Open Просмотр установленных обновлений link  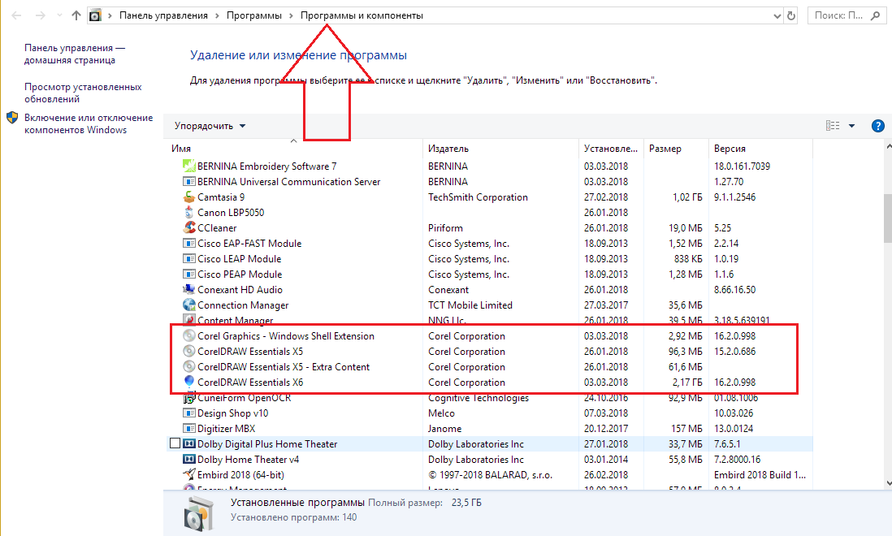(83, 93)
